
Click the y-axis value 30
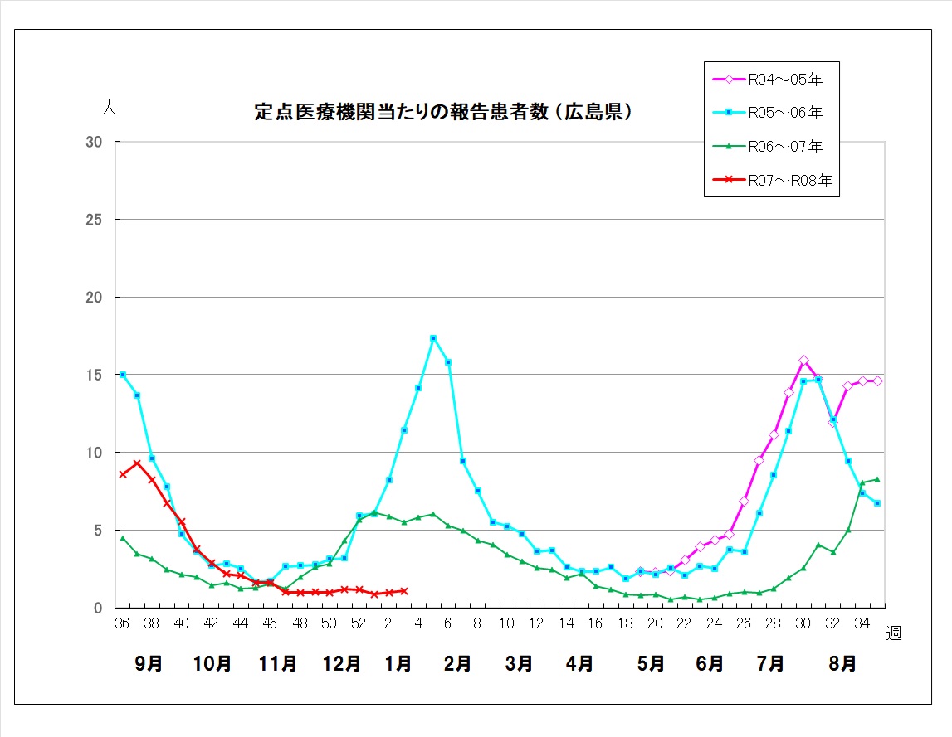pos(94,143)
